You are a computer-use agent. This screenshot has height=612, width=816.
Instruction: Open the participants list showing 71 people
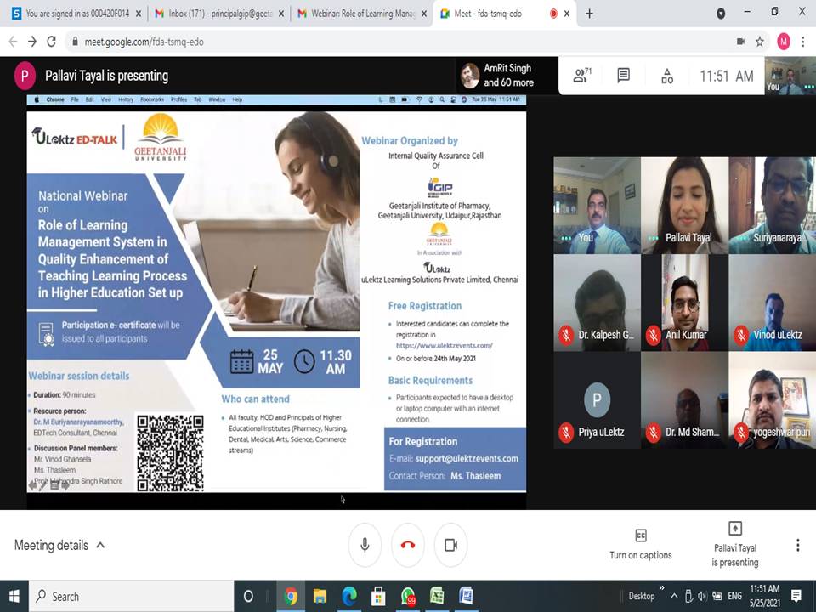click(x=581, y=76)
